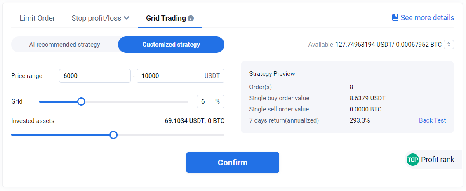
Task: Click the book icon beside See more details
Action: [395, 17]
